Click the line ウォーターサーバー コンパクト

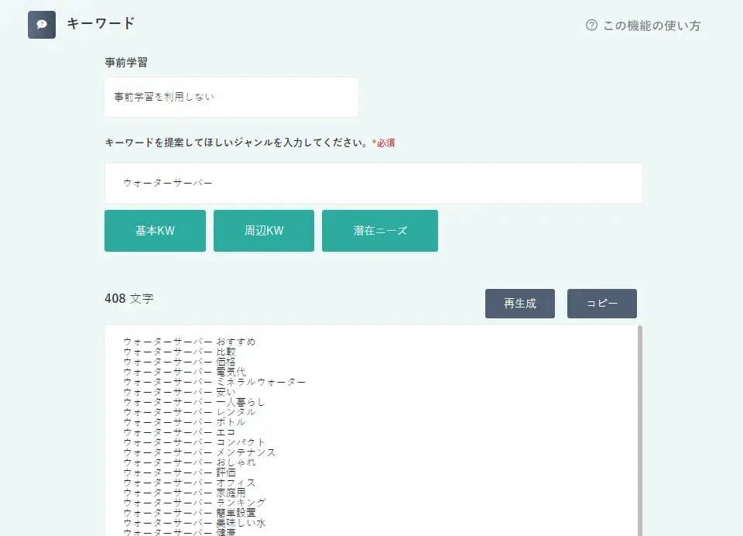click(x=194, y=442)
